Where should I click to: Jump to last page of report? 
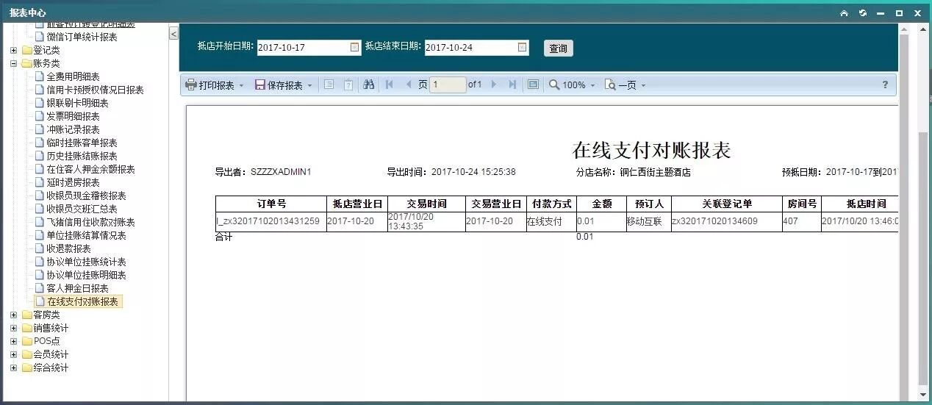click(512, 85)
